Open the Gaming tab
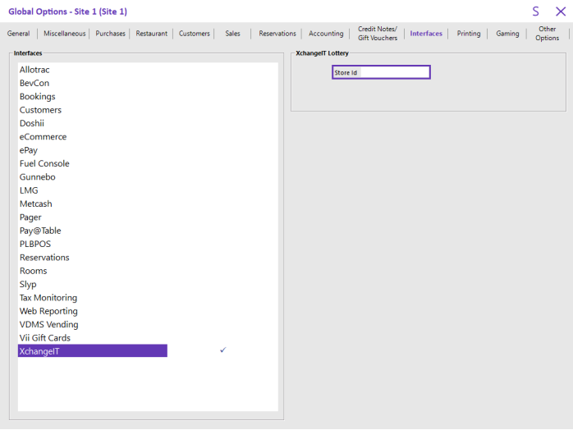 point(507,34)
